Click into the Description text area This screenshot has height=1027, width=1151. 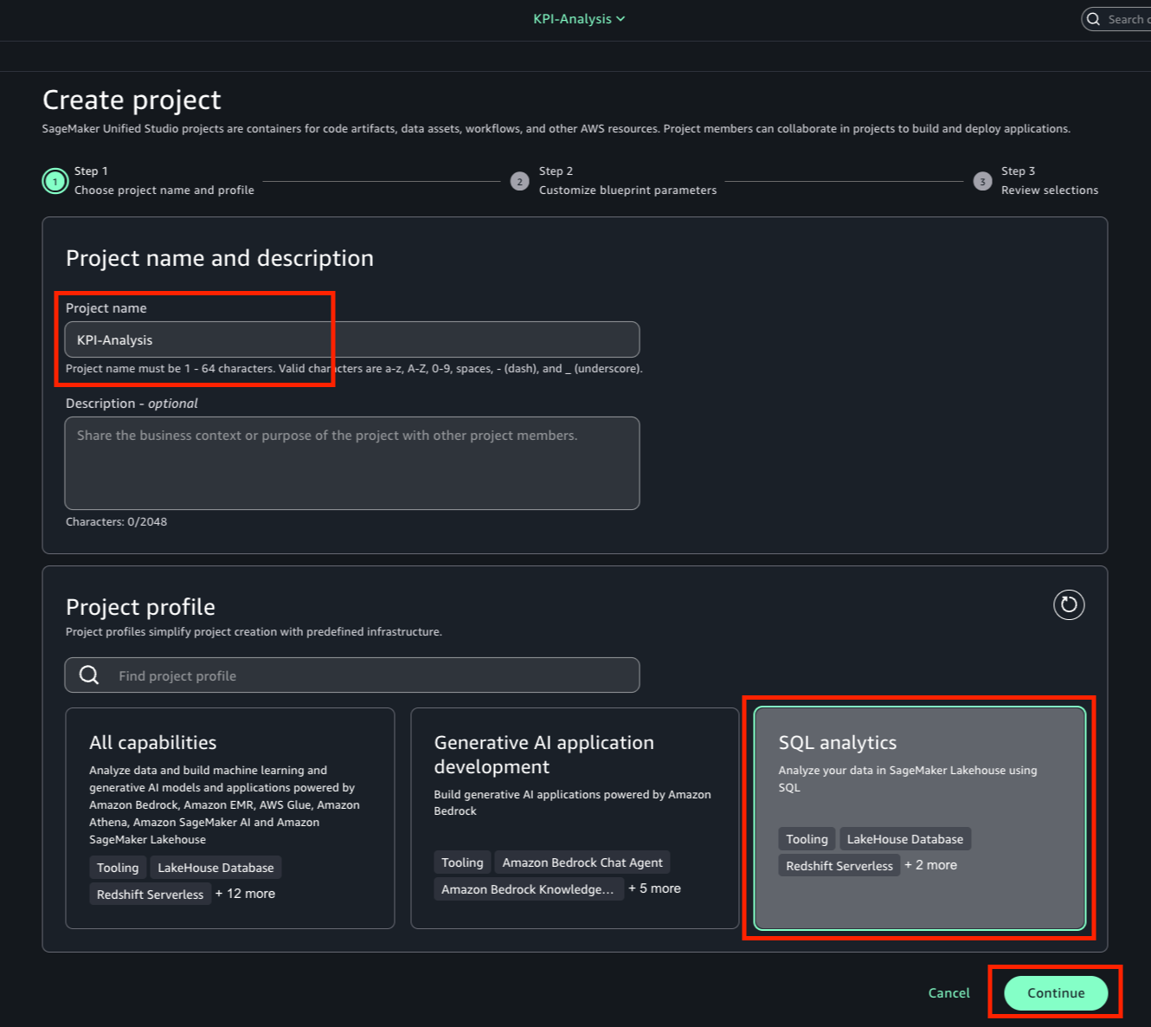click(x=352, y=463)
